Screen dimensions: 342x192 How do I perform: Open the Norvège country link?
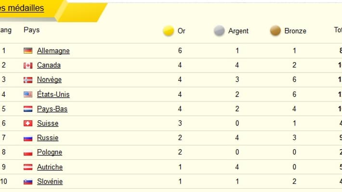[x=49, y=80]
